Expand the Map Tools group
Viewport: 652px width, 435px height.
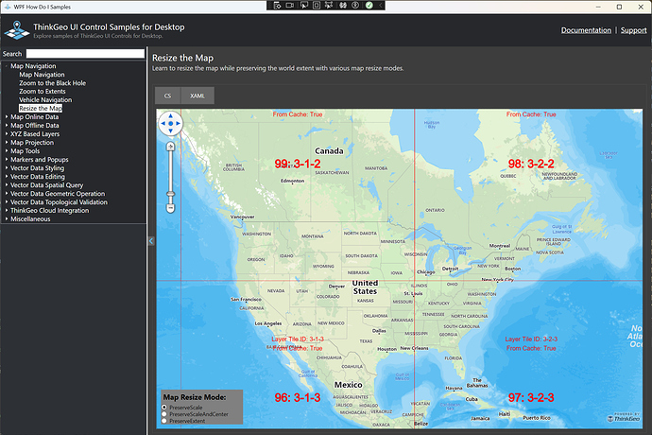click(7, 151)
